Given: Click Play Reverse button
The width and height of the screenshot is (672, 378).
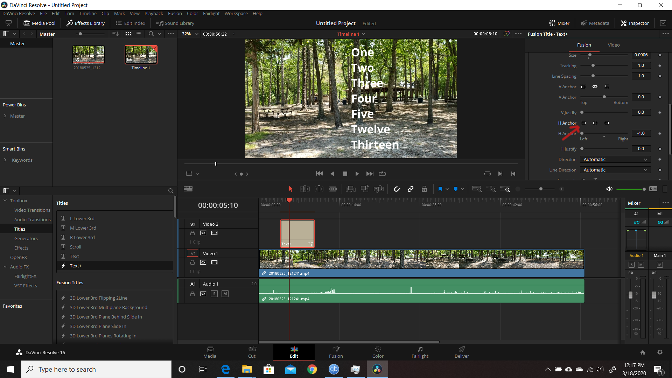Looking at the screenshot, I should click(332, 174).
